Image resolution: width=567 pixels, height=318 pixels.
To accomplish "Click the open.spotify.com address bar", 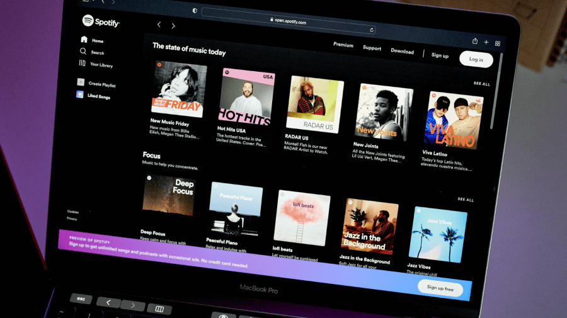I will 288,21.
